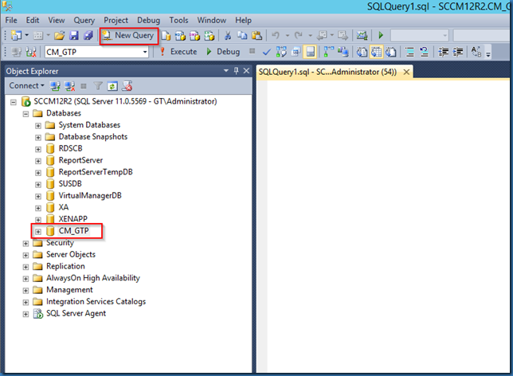513x376 pixels.
Task: Open the Connect dropdown in Object Explorer
Action: click(x=26, y=86)
